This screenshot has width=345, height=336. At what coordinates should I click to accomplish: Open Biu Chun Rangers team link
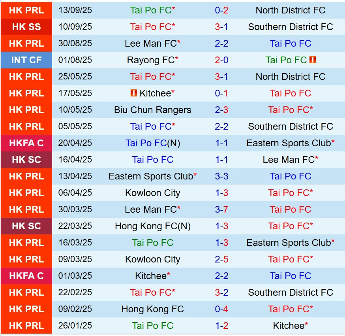pos(152,110)
